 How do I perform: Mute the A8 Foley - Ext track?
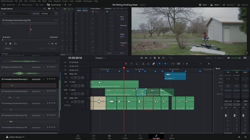tap(82, 78)
